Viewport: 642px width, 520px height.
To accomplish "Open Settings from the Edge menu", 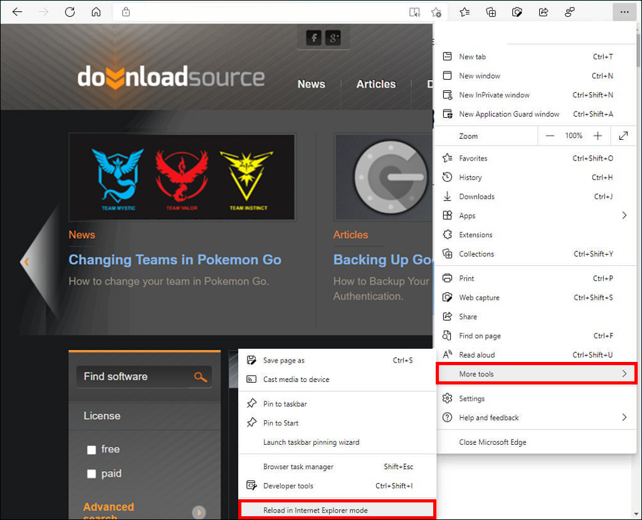I will tap(535, 399).
